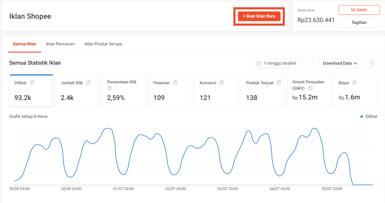Toggle the Dilihat chart legend entry
The image size is (385, 203).
click(369, 117)
